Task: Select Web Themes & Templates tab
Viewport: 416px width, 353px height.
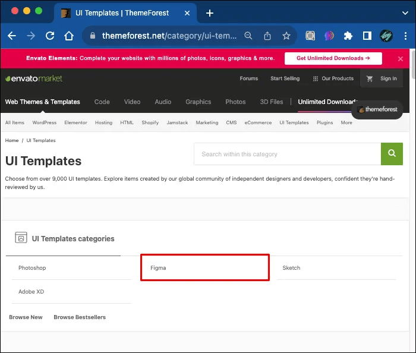Action: (x=42, y=102)
